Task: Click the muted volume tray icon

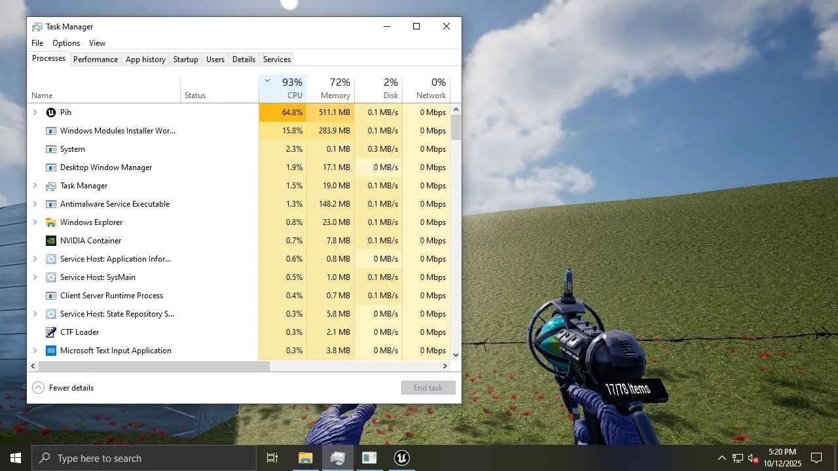Action: (753, 458)
